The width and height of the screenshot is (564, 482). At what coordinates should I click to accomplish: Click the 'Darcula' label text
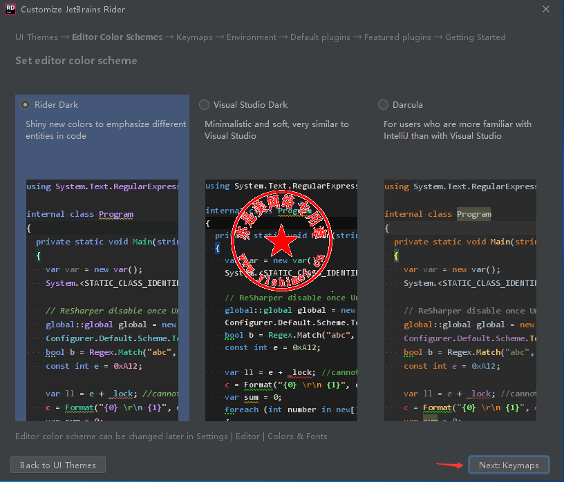coord(408,105)
